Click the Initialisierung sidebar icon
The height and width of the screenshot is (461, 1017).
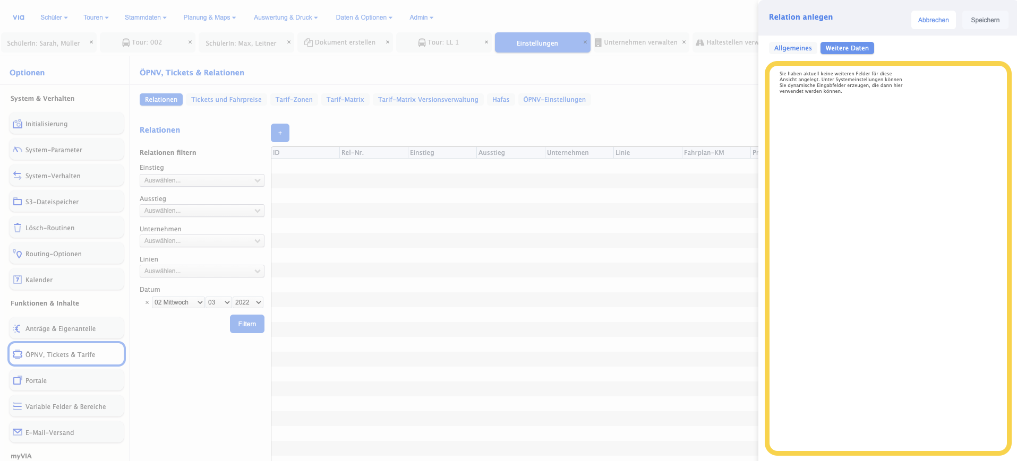18,124
